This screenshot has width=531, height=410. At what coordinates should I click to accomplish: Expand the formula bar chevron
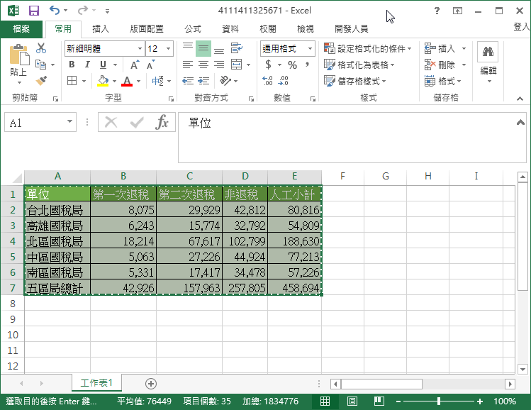520,122
